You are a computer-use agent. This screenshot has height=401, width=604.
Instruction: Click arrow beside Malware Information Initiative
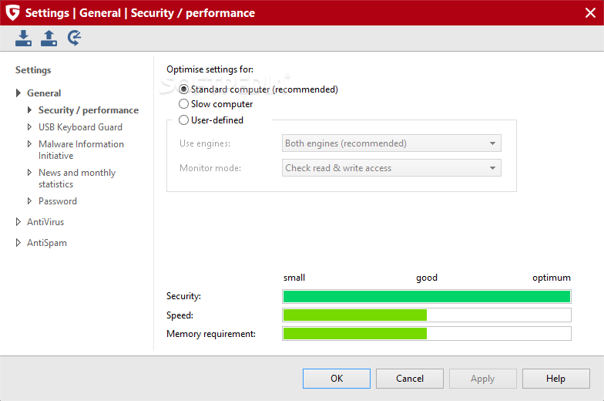(29, 143)
